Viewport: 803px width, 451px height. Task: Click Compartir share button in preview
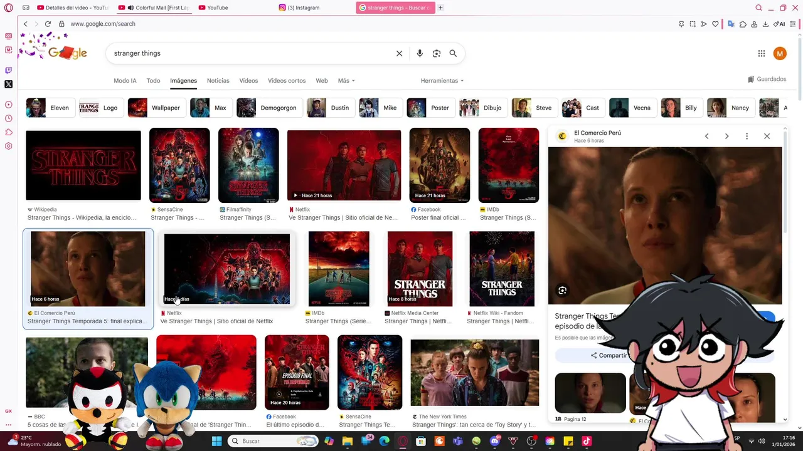(x=609, y=355)
